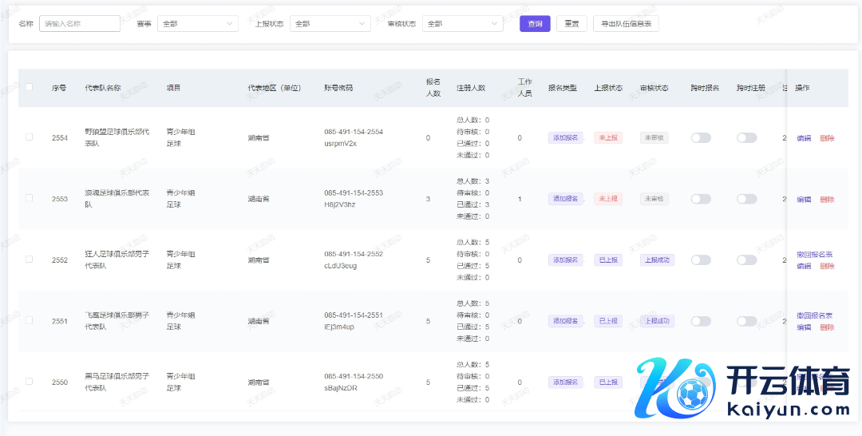
Task: Open the 审核状态 filter dropdown
Action: tap(462, 24)
